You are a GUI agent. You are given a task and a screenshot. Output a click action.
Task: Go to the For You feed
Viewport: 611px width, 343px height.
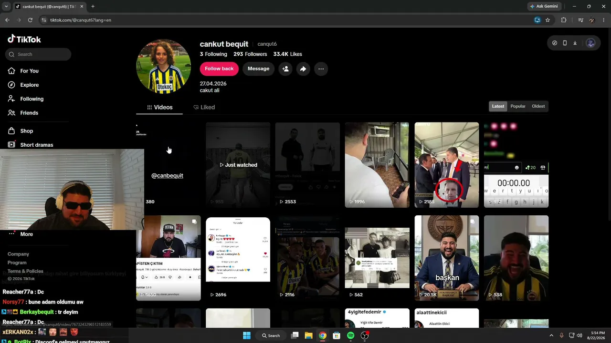coord(30,71)
